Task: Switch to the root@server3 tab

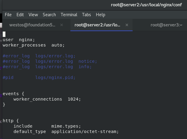Action: click(166, 25)
